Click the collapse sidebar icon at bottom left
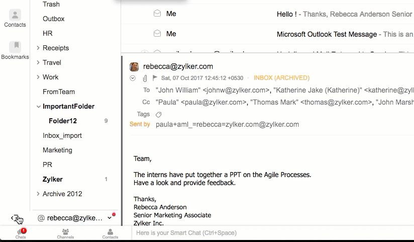The image size is (414, 242). point(16,218)
